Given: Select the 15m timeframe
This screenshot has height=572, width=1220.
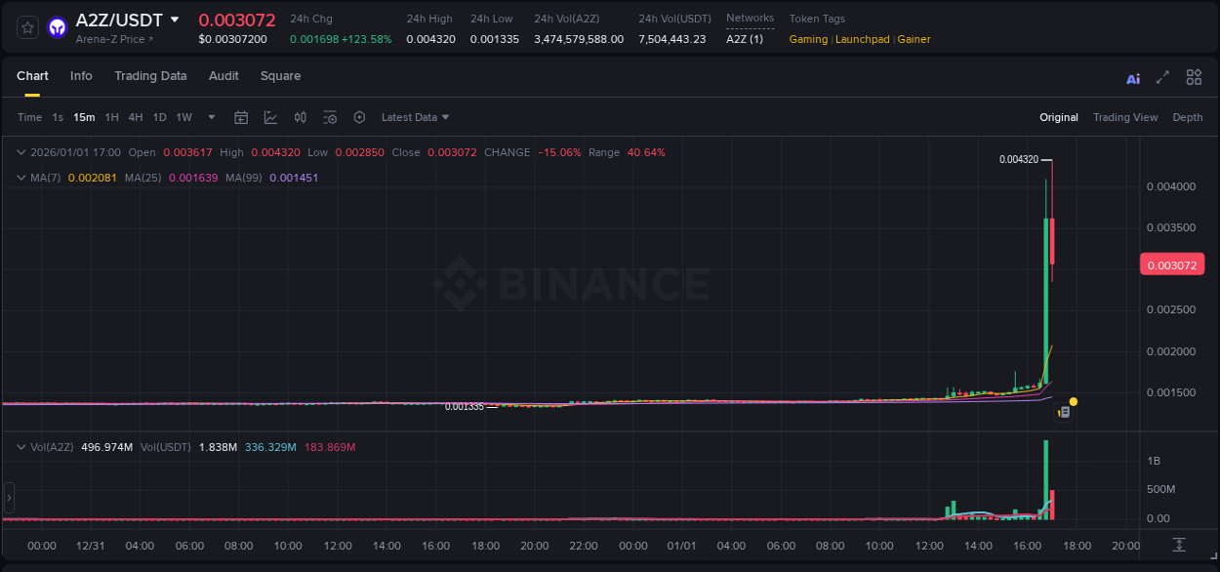Looking at the screenshot, I should [84, 117].
